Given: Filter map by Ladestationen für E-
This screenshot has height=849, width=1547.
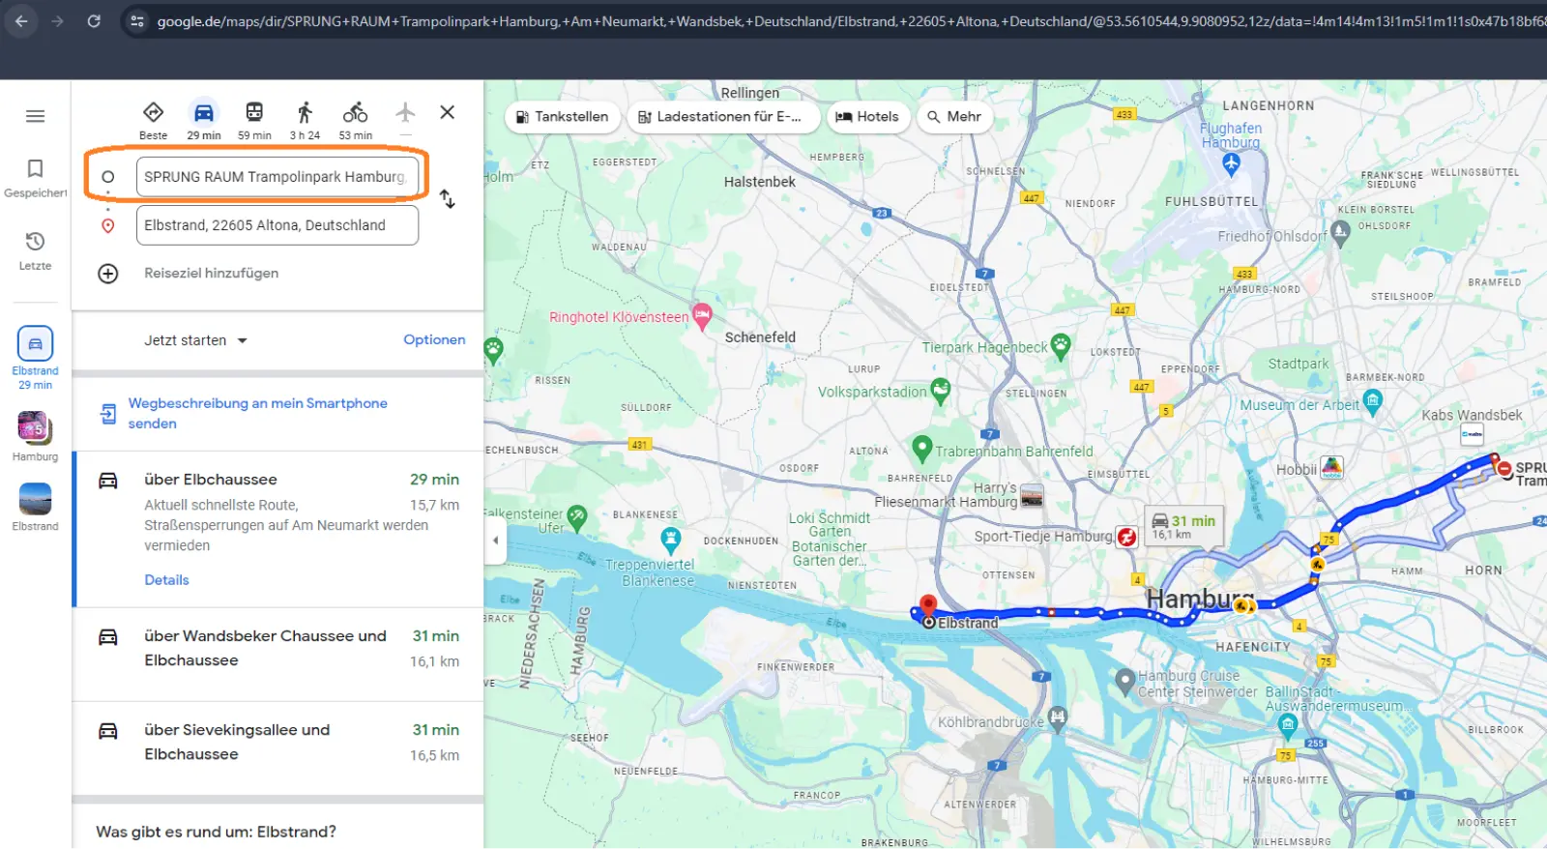Looking at the screenshot, I should point(723,117).
